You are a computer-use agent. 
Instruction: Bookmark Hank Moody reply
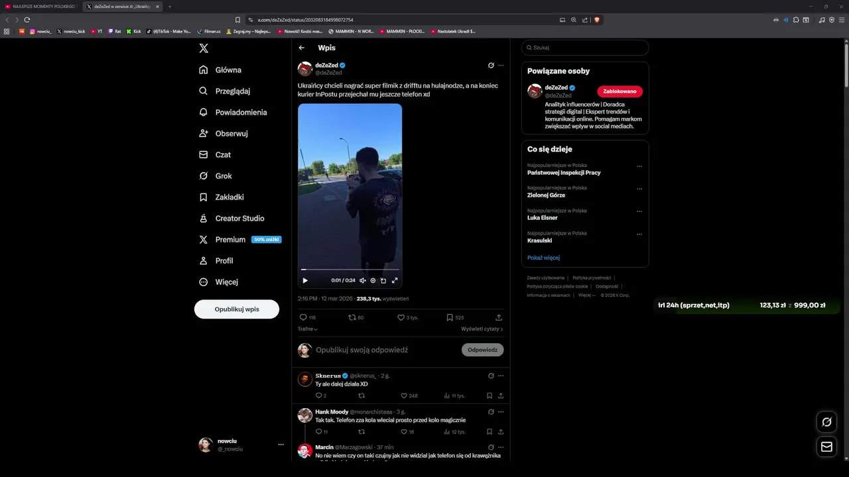(x=490, y=432)
